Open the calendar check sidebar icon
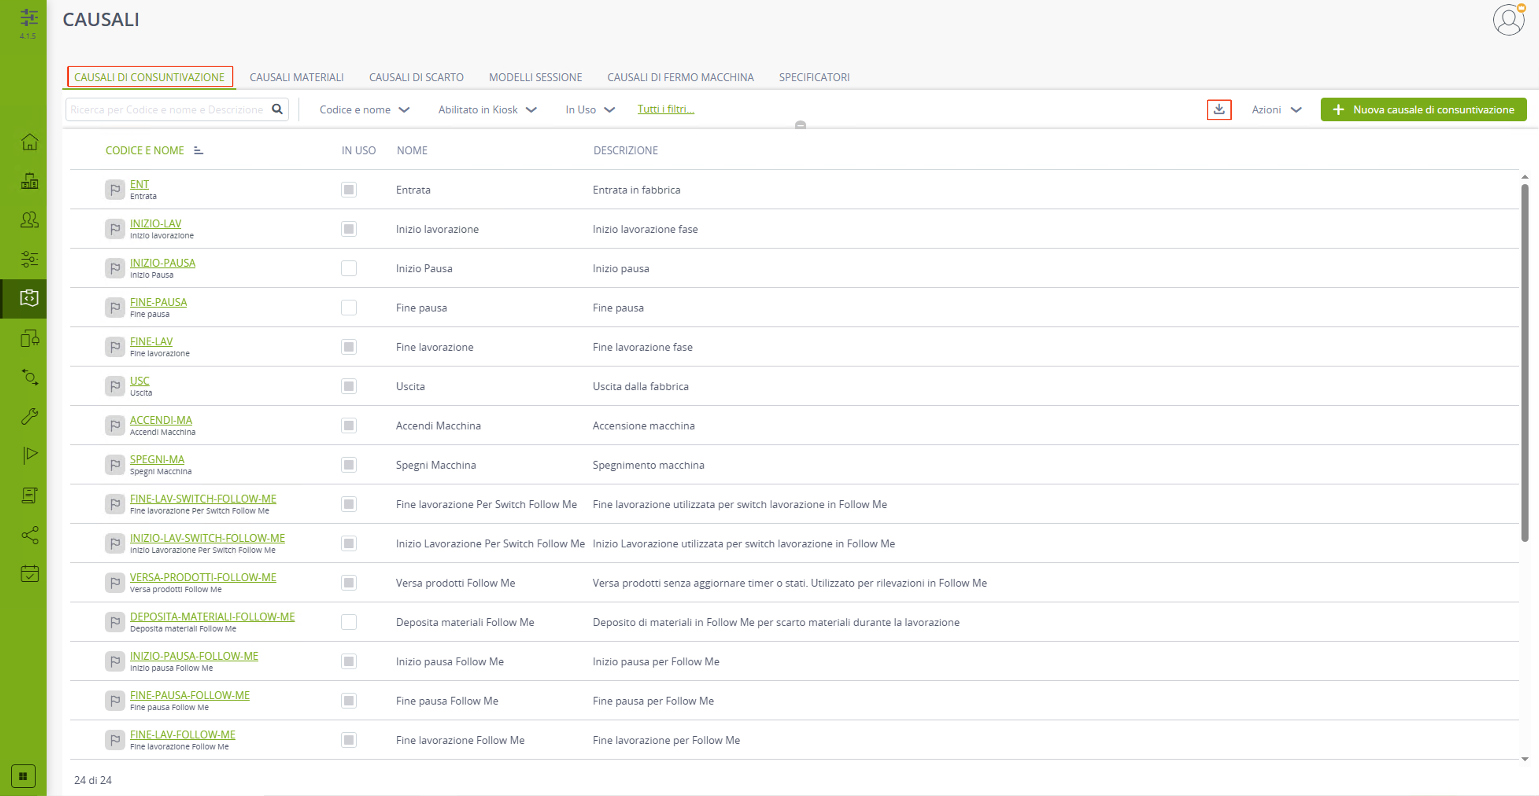 pyautogui.click(x=29, y=573)
